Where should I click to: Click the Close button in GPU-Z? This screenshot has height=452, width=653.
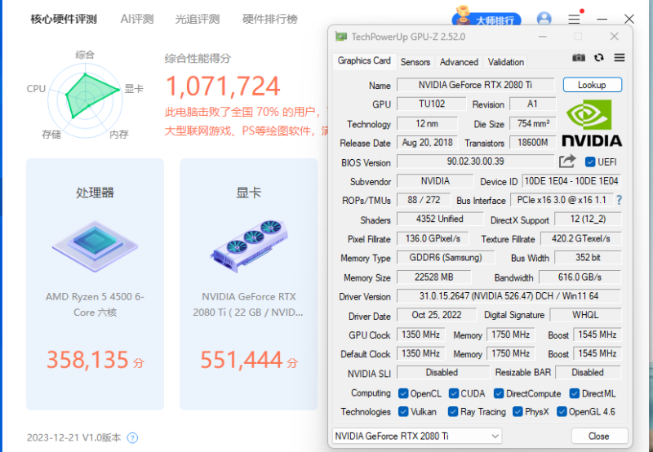(599, 436)
